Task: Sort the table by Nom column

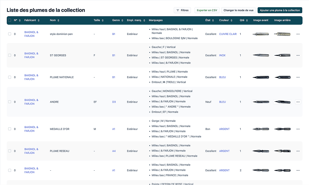Action: 59,21
